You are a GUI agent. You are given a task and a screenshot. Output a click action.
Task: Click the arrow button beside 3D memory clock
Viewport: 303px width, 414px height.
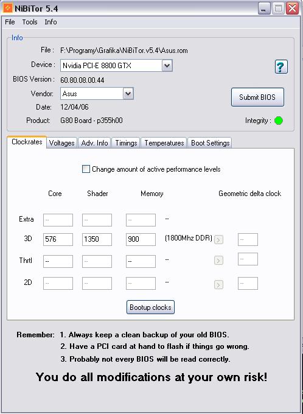pos(218,240)
